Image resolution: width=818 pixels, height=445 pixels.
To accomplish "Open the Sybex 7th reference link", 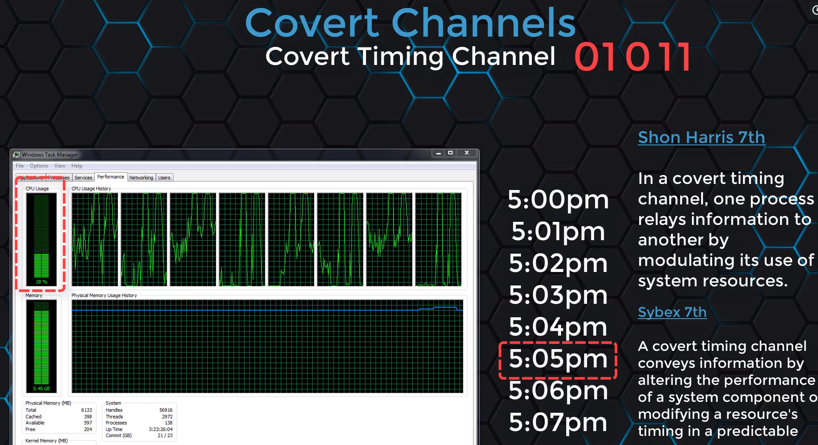I will 672,312.
